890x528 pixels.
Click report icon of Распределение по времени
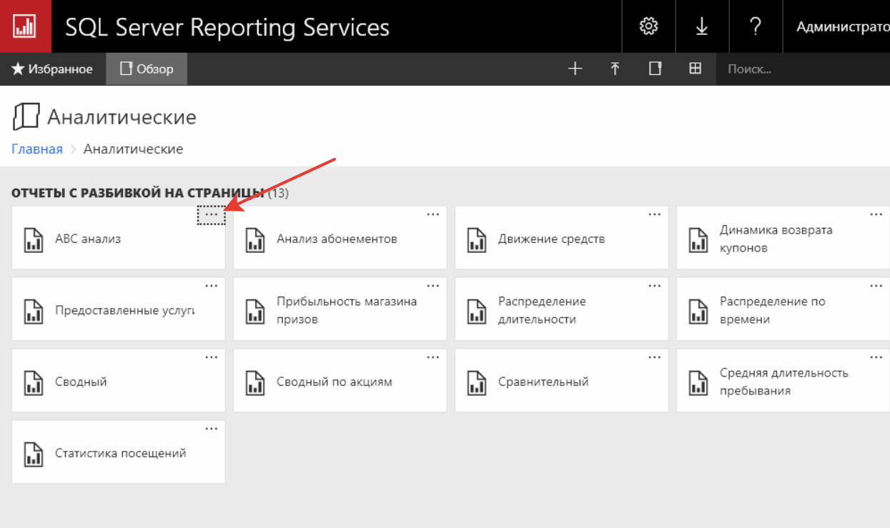(698, 311)
